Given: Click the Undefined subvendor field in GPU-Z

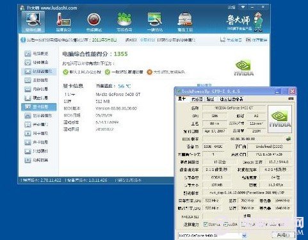Looking at the screenshot, I should click(269, 147).
